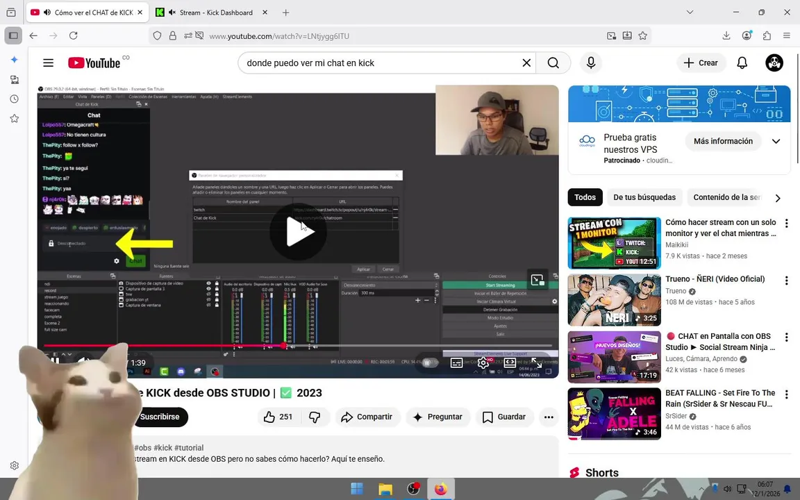Open more actions menu below the video

pyautogui.click(x=549, y=417)
